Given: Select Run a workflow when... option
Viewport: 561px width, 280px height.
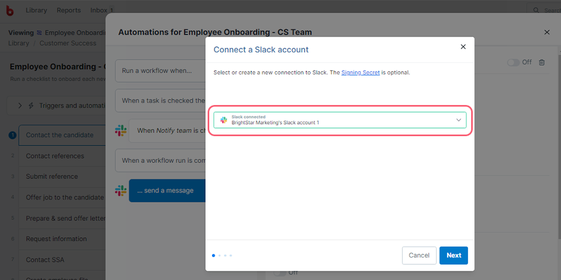Looking at the screenshot, I should 161,71.
